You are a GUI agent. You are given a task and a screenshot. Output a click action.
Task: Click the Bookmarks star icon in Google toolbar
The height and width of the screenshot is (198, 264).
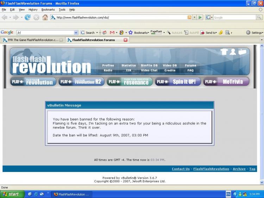(x=131, y=32)
